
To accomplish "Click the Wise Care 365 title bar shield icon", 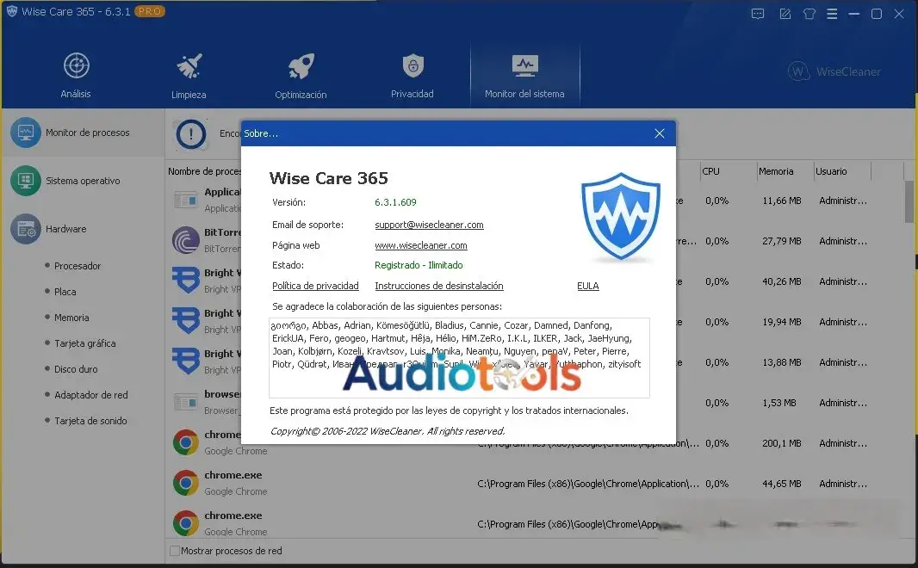I will (12, 12).
